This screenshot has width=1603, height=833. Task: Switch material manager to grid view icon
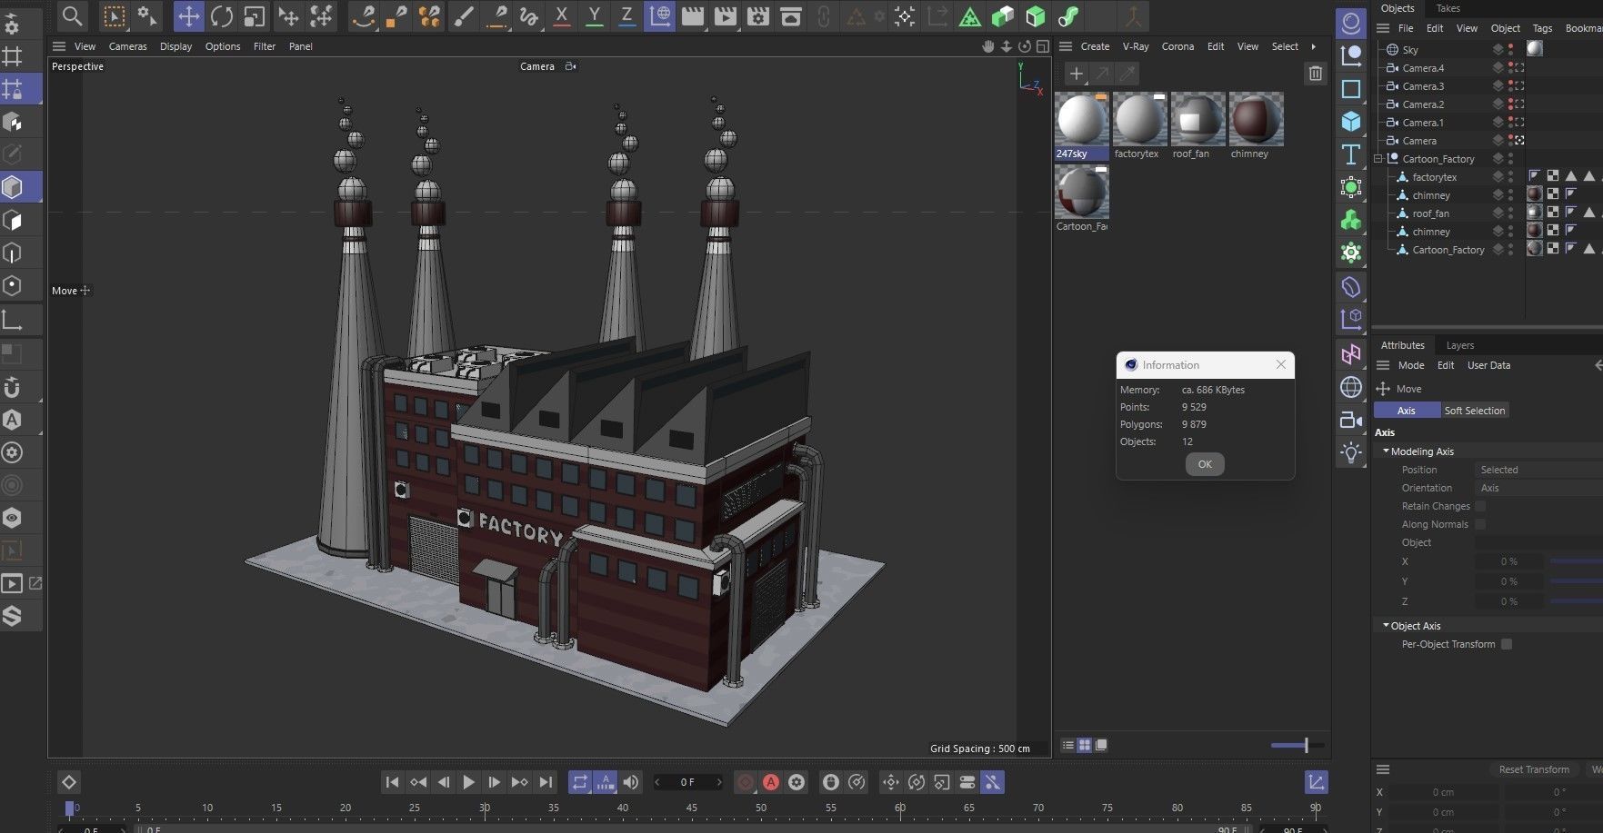click(x=1085, y=745)
